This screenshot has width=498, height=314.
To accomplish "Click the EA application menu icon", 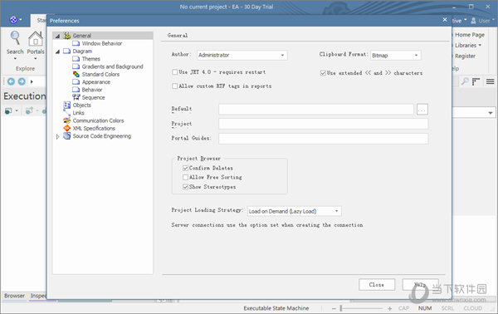I will click(x=13, y=20).
